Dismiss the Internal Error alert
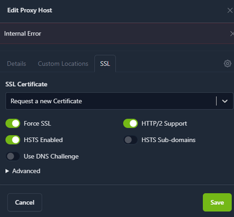234x217 pixels. pos(232,34)
